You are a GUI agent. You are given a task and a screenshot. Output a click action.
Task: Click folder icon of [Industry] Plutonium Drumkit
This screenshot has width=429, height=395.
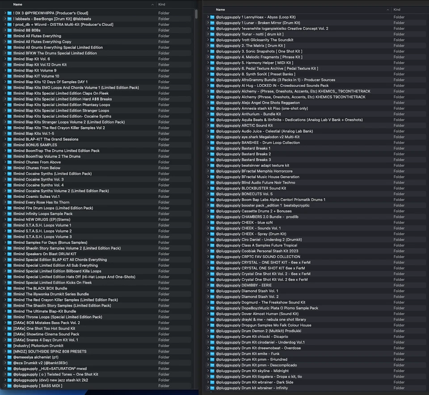pyautogui.click(x=9, y=346)
